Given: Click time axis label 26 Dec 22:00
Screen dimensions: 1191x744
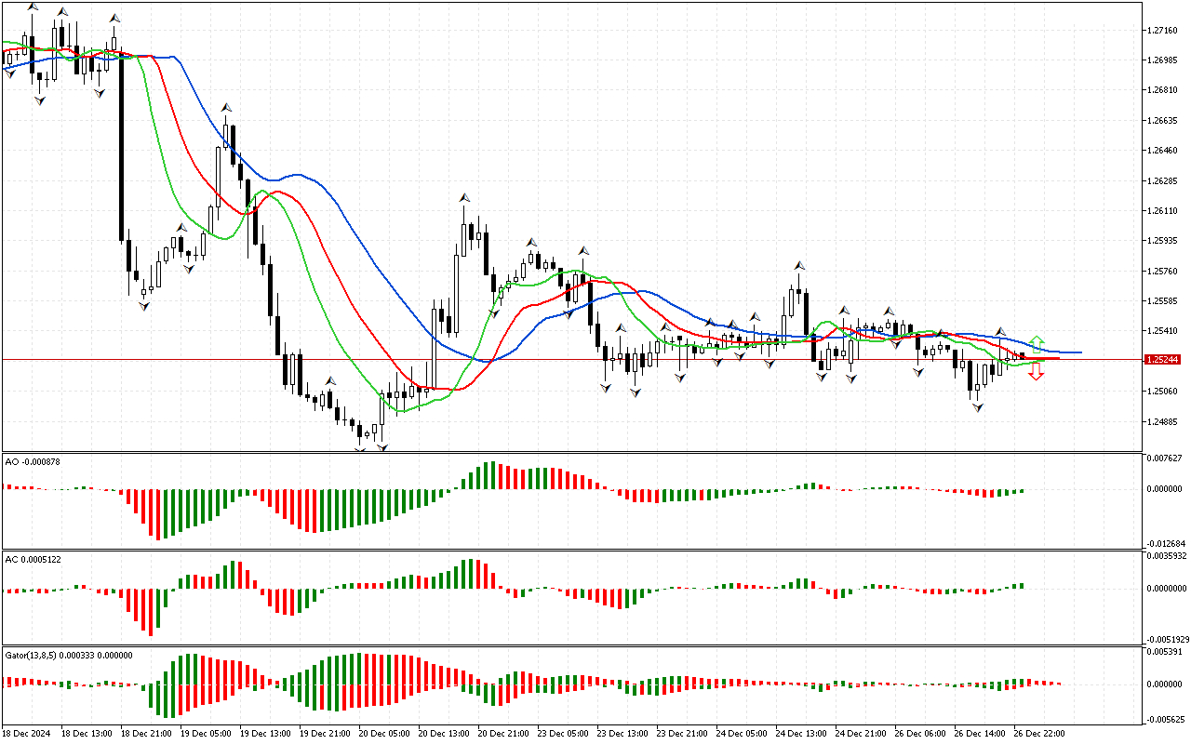Looking at the screenshot, I should (x=1040, y=734).
